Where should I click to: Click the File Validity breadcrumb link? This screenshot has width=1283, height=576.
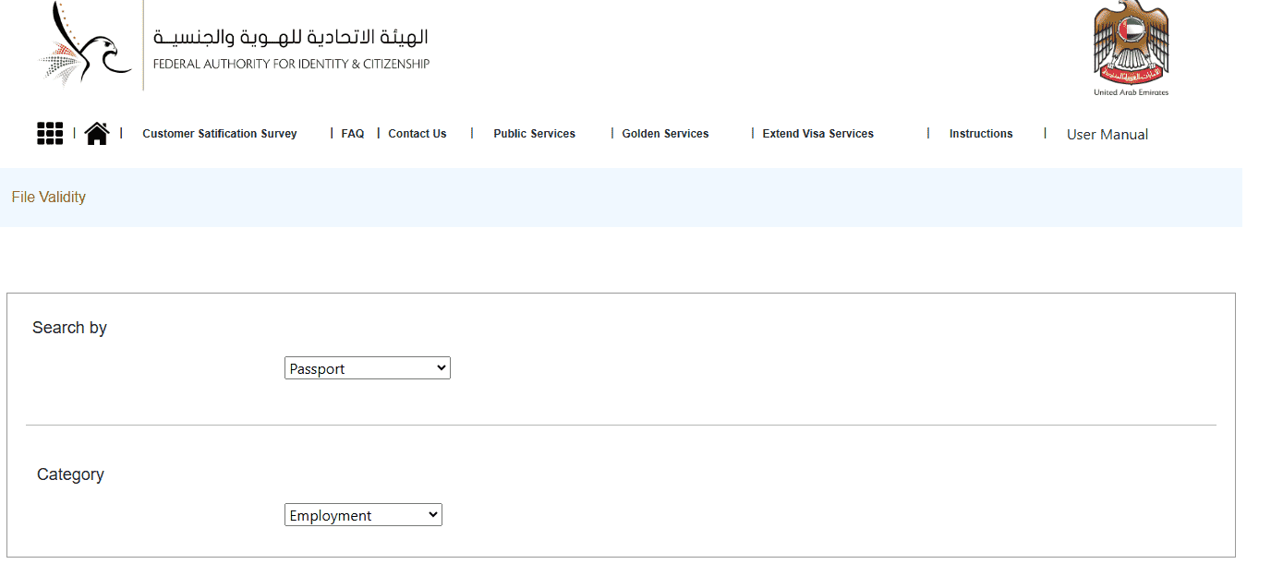(x=48, y=197)
